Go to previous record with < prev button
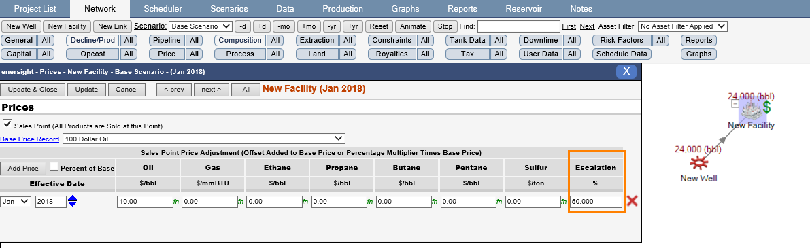Image resolution: width=810 pixels, height=248 pixels. pyautogui.click(x=174, y=89)
